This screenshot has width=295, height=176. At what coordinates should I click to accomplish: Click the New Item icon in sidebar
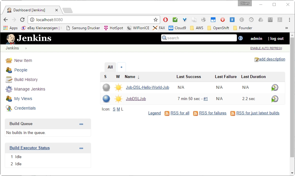point(9,60)
